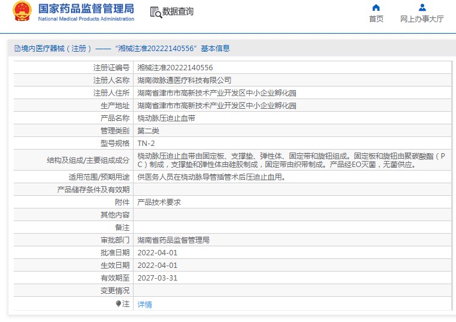Select 湖南省药品监督管理局 approval department
This screenshot has height=322, width=456.
point(173,240)
